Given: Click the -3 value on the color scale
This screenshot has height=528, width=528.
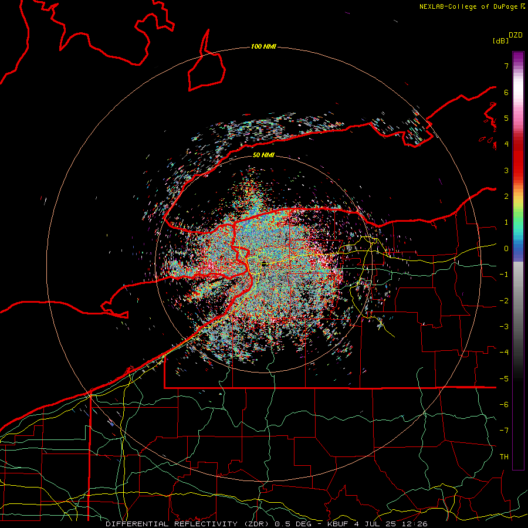Looking at the screenshot, I should (x=504, y=327).
